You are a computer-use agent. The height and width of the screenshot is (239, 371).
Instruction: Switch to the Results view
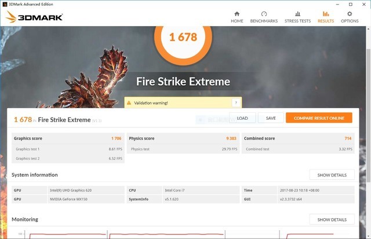pyautogui.click(x=325, y=17)
